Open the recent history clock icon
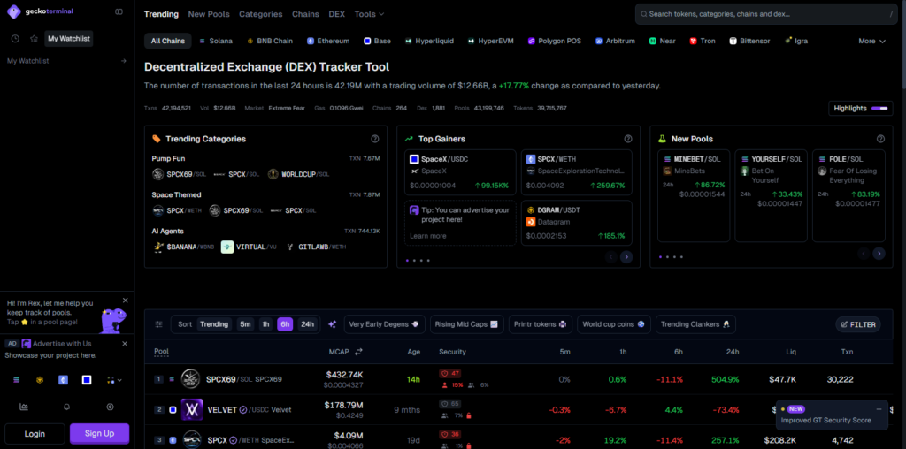 [15, 39]
